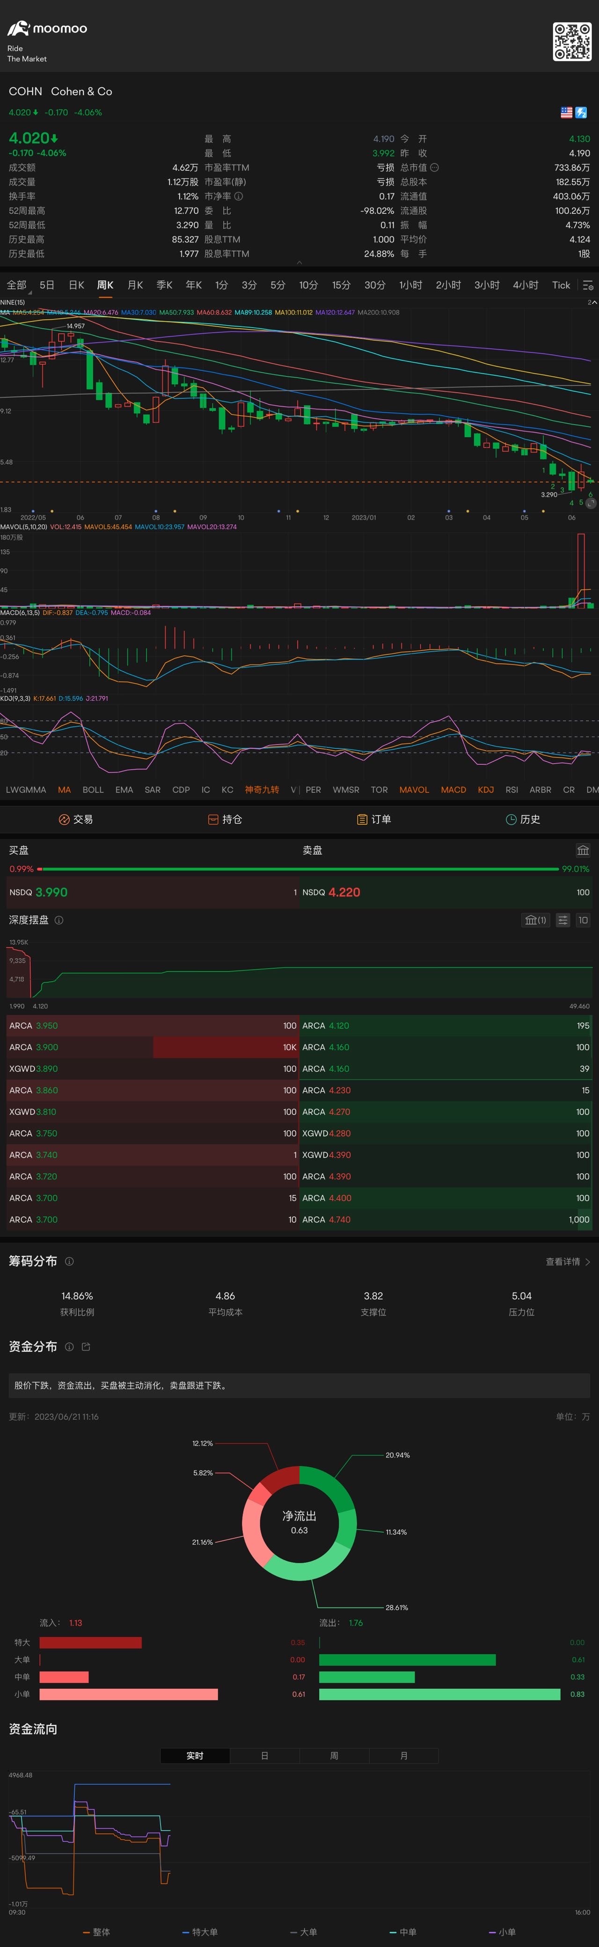The height and width of the screenshot is (1947, 599).
Task: Tap the 净流出 donut chart
Action: [x=299, y=1524]
